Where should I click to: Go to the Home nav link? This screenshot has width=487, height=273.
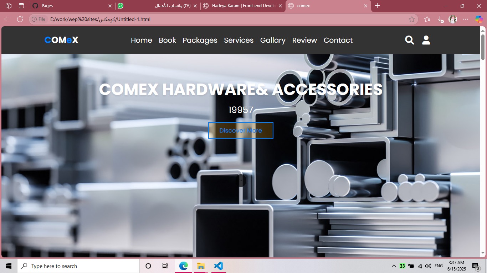(142, 40)
